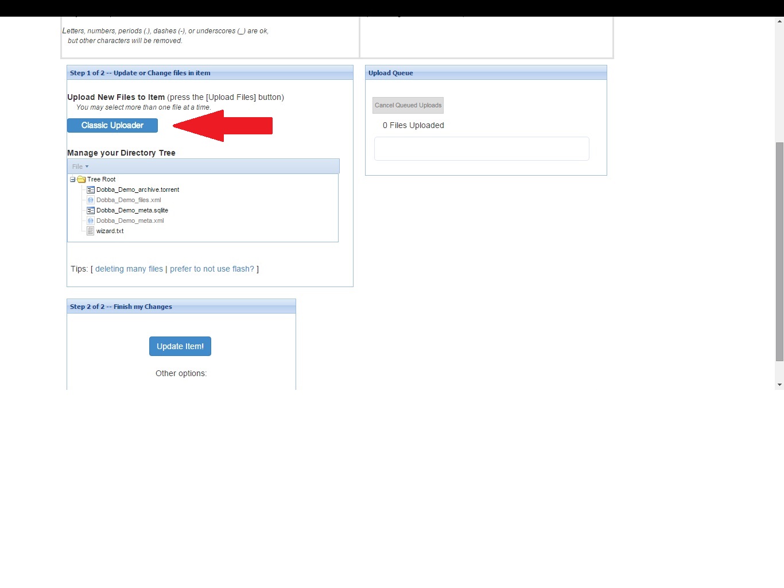Image resolution: width=784 pixels, height=588 pixels.
Task: Click the Dobba_Demo_meta.xml file icon
Action: tap(91, 220)
